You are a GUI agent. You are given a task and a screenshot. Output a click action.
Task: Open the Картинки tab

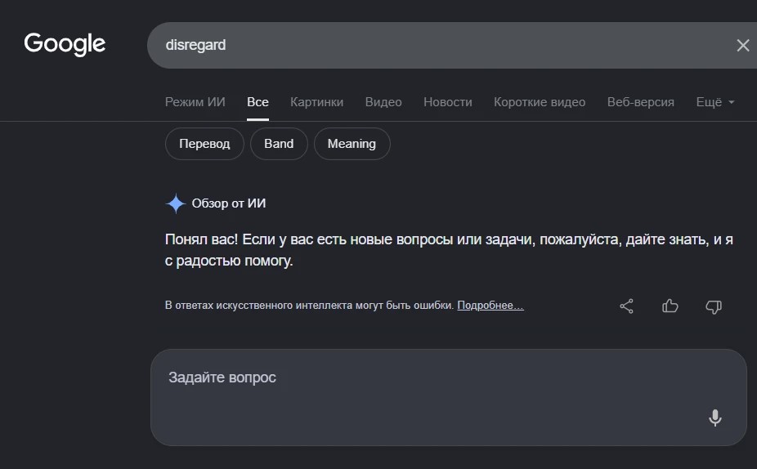point(316,102)
